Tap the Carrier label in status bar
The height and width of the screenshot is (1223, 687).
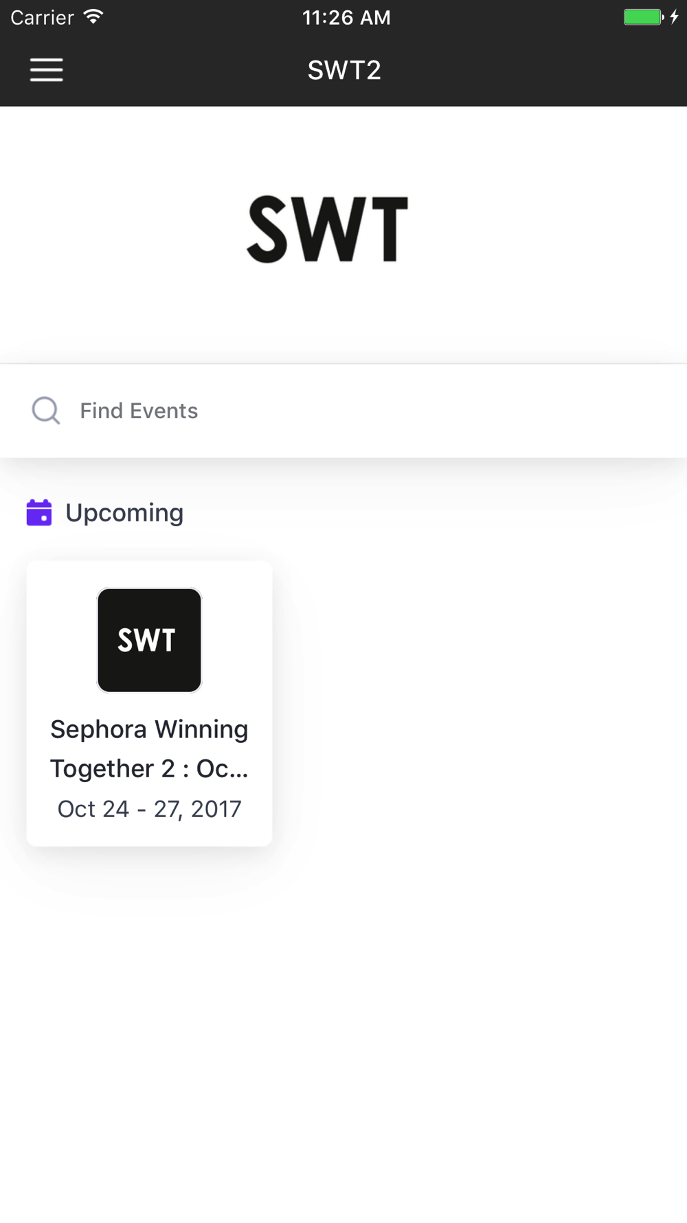[x=42, y=17]
